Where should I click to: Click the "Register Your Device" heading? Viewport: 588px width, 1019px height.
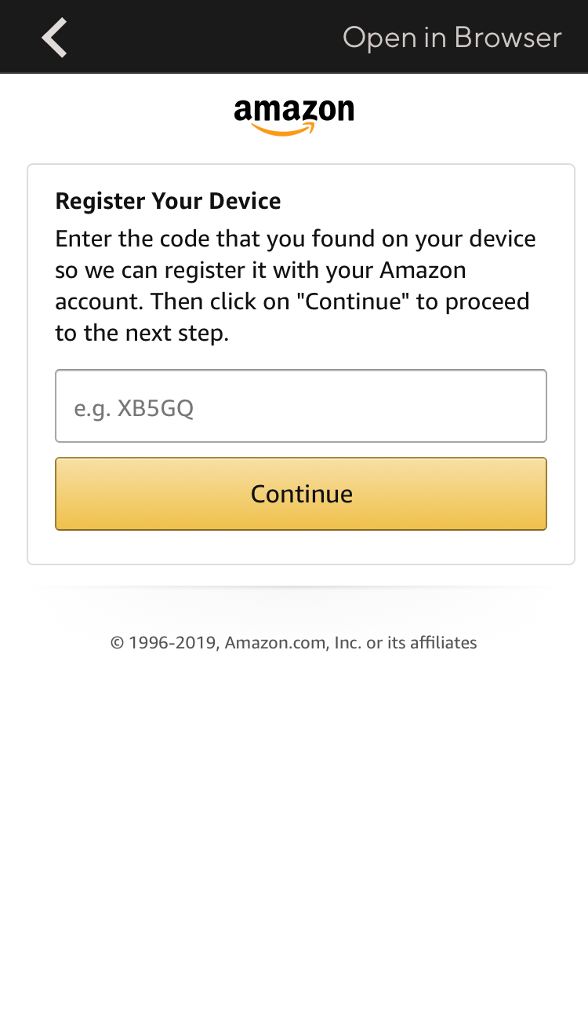coord(168,201)
